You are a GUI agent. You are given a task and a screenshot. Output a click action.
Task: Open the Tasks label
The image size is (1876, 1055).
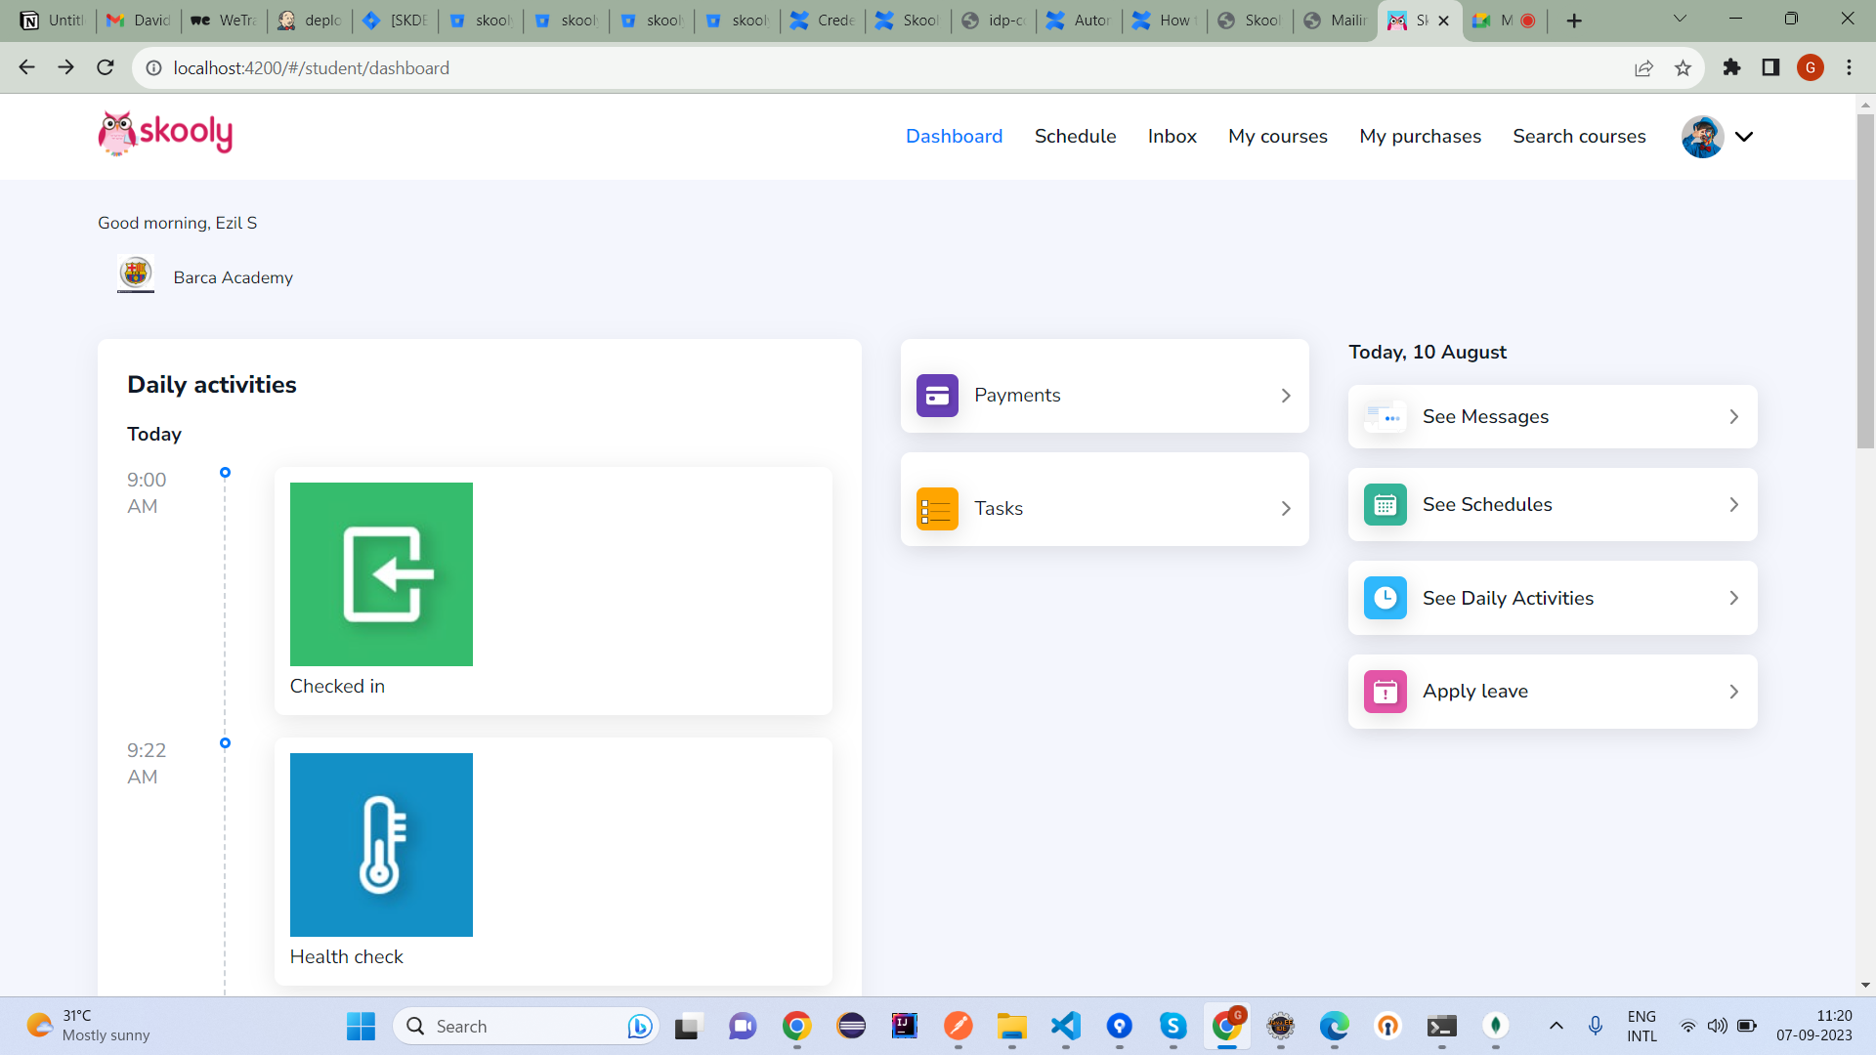click(999, 508)
